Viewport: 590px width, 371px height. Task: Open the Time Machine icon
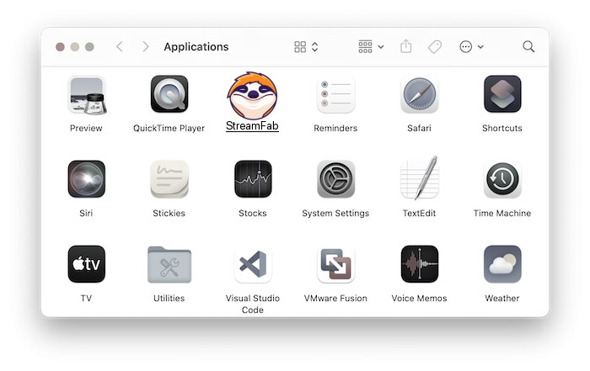[502, 179]
